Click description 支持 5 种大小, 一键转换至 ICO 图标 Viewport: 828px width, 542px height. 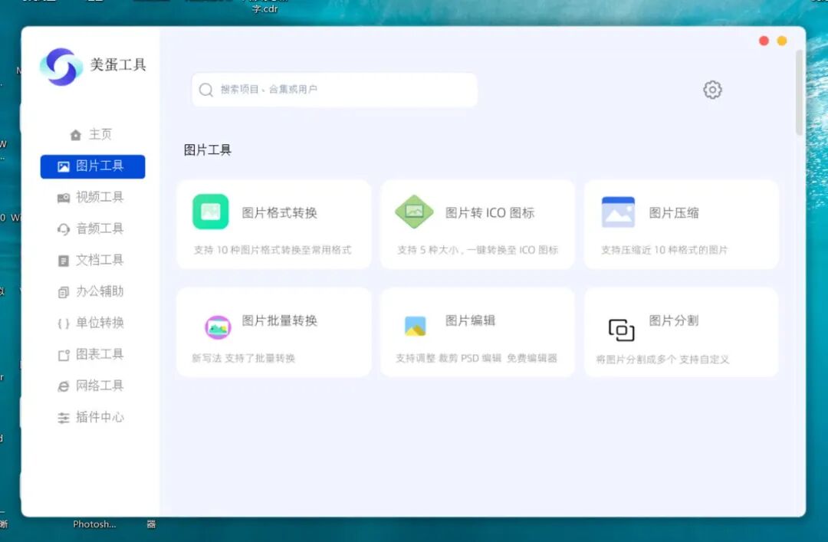pos(478,250)
